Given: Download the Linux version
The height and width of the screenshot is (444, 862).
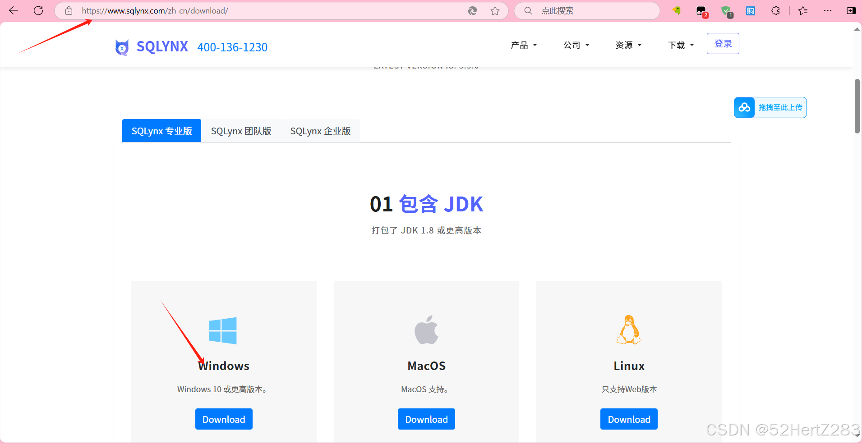Looking at the screenshot, I should coord(629,419).
